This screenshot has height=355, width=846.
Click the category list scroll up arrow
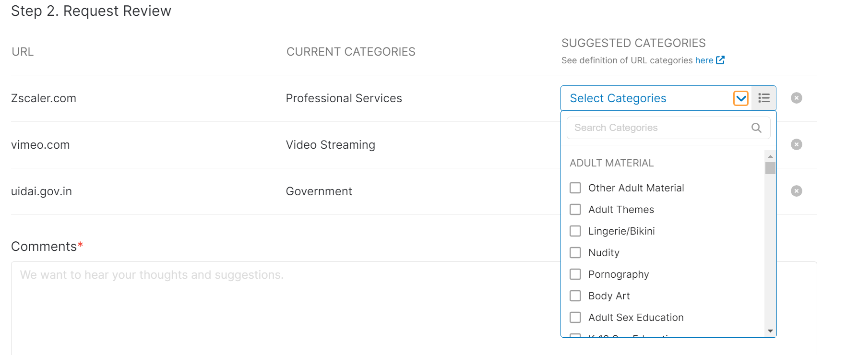[x=770, y=156]
